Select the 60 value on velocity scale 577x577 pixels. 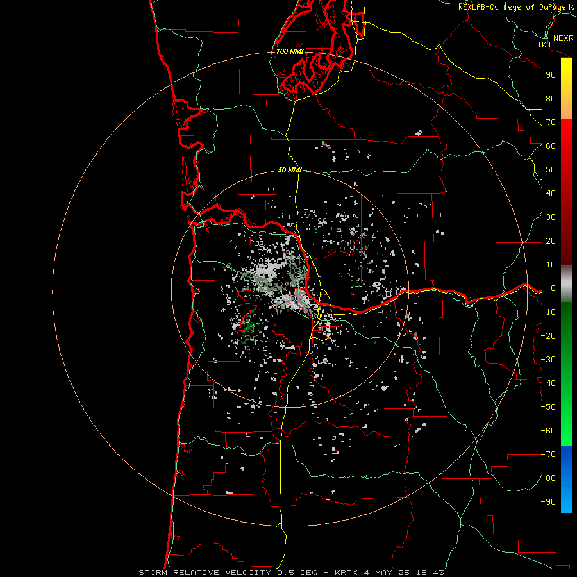tap(551, 146)
